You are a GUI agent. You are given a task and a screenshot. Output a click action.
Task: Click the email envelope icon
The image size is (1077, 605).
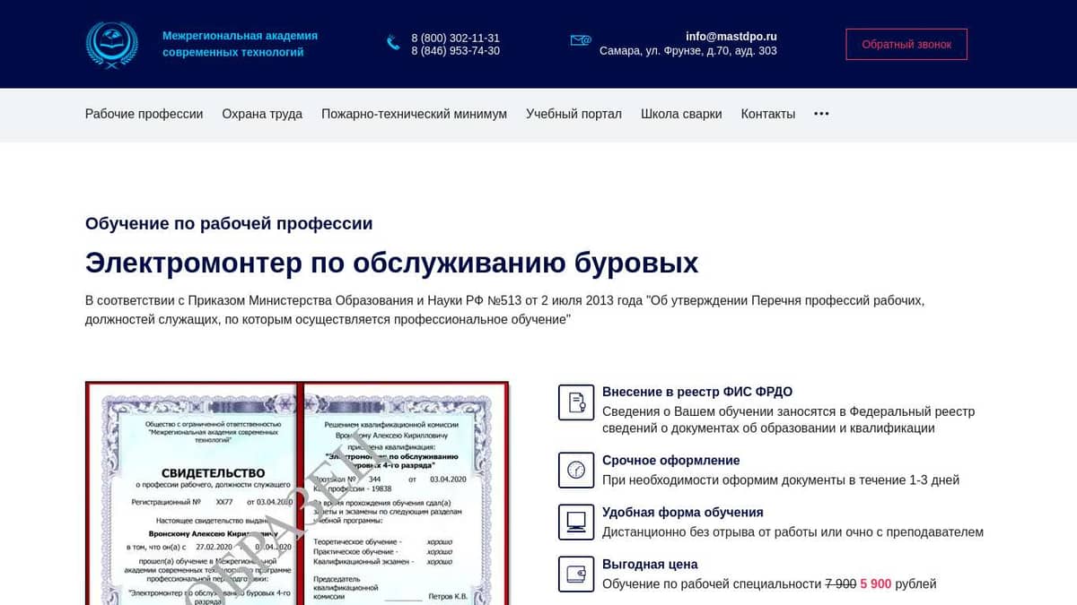(580, 40)
